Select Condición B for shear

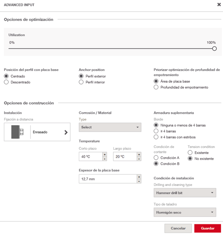(156, 164)
